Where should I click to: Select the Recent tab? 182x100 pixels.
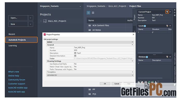(12, 34)
